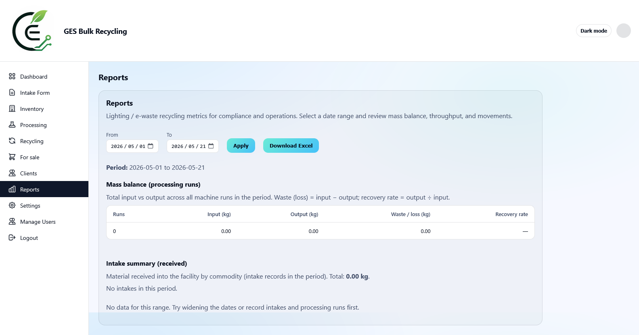Focus the From date field
This screenshot has height=335, width=639.
[132, 146]
